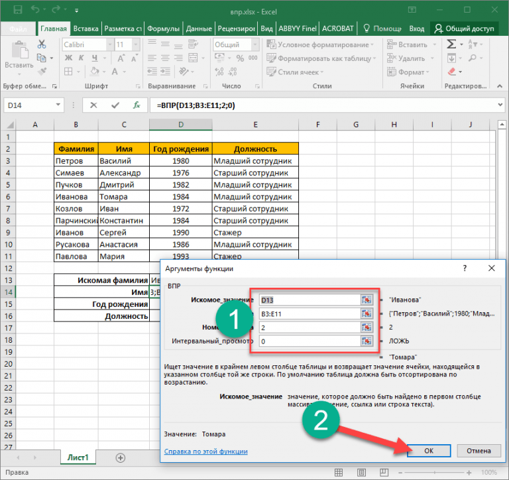Click the Merge cells icon
This screenshot has height=480, width=509.
pyautogui.click(x=193, y=58)
